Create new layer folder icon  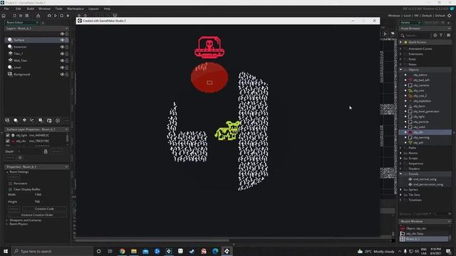pyautogui.click(x=49, y=120)
